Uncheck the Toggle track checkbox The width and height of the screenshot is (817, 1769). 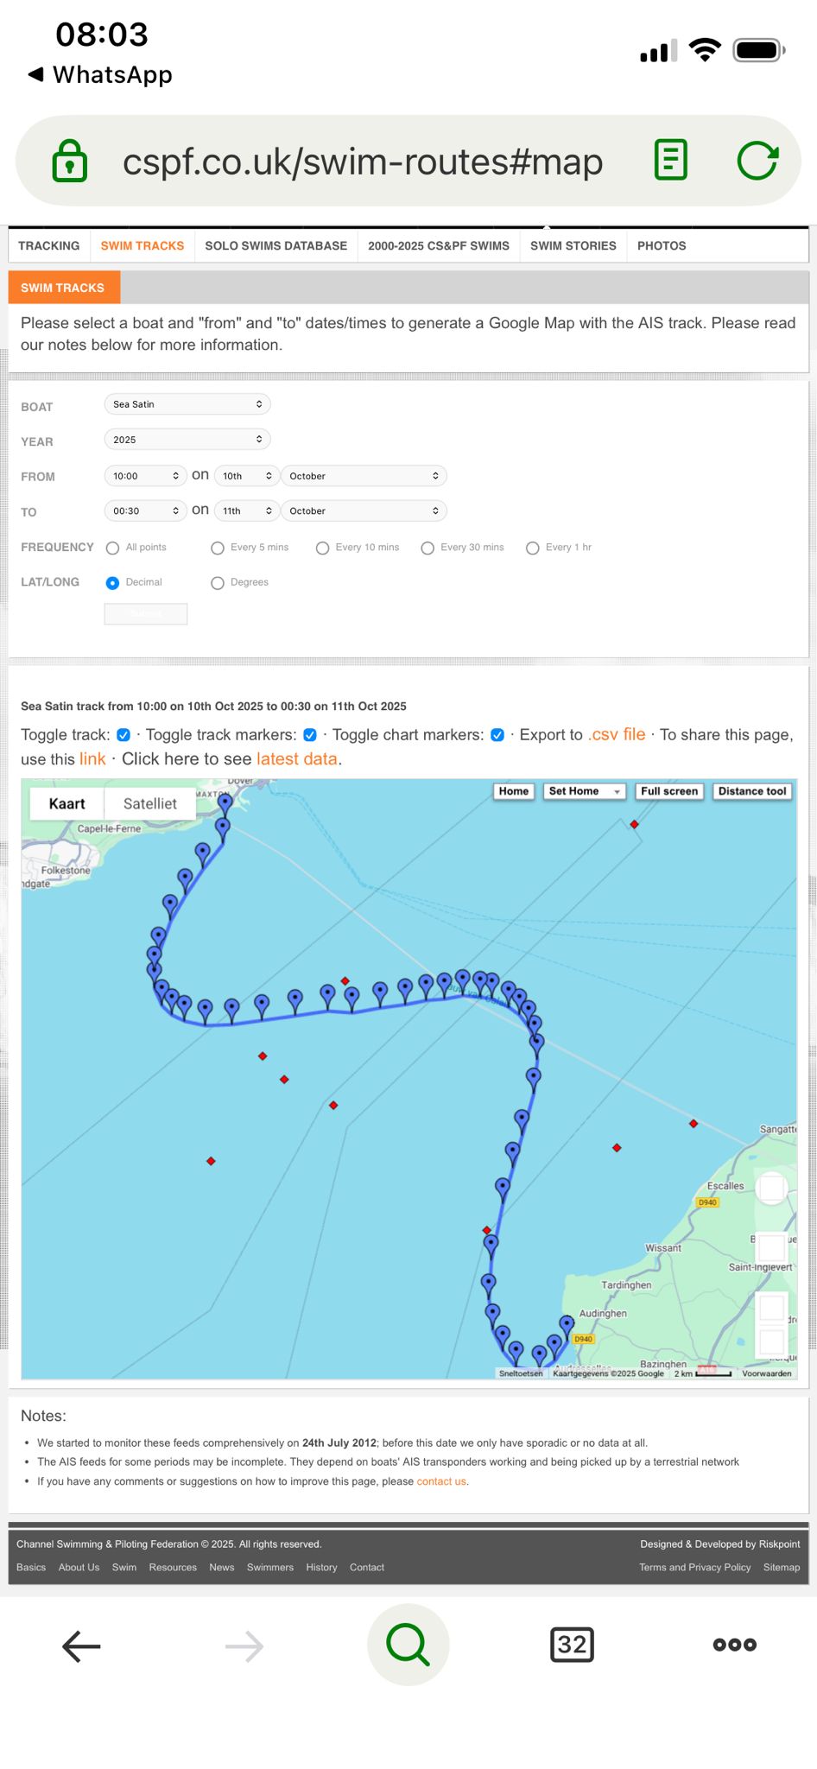pyautogui.click(x=123, y=735)
